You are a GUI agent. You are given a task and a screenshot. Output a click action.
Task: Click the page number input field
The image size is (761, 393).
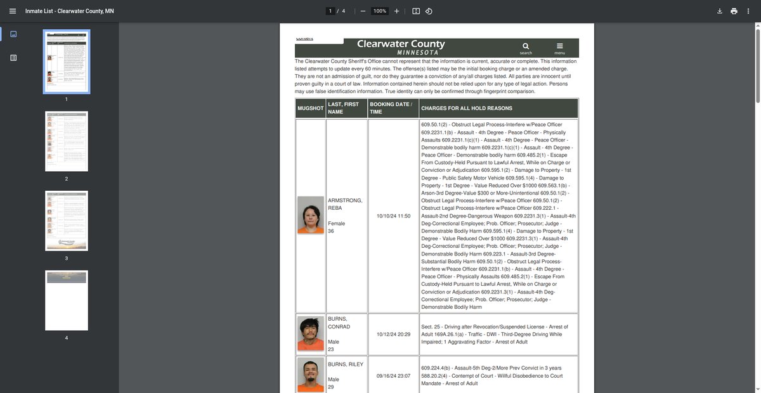330,11
